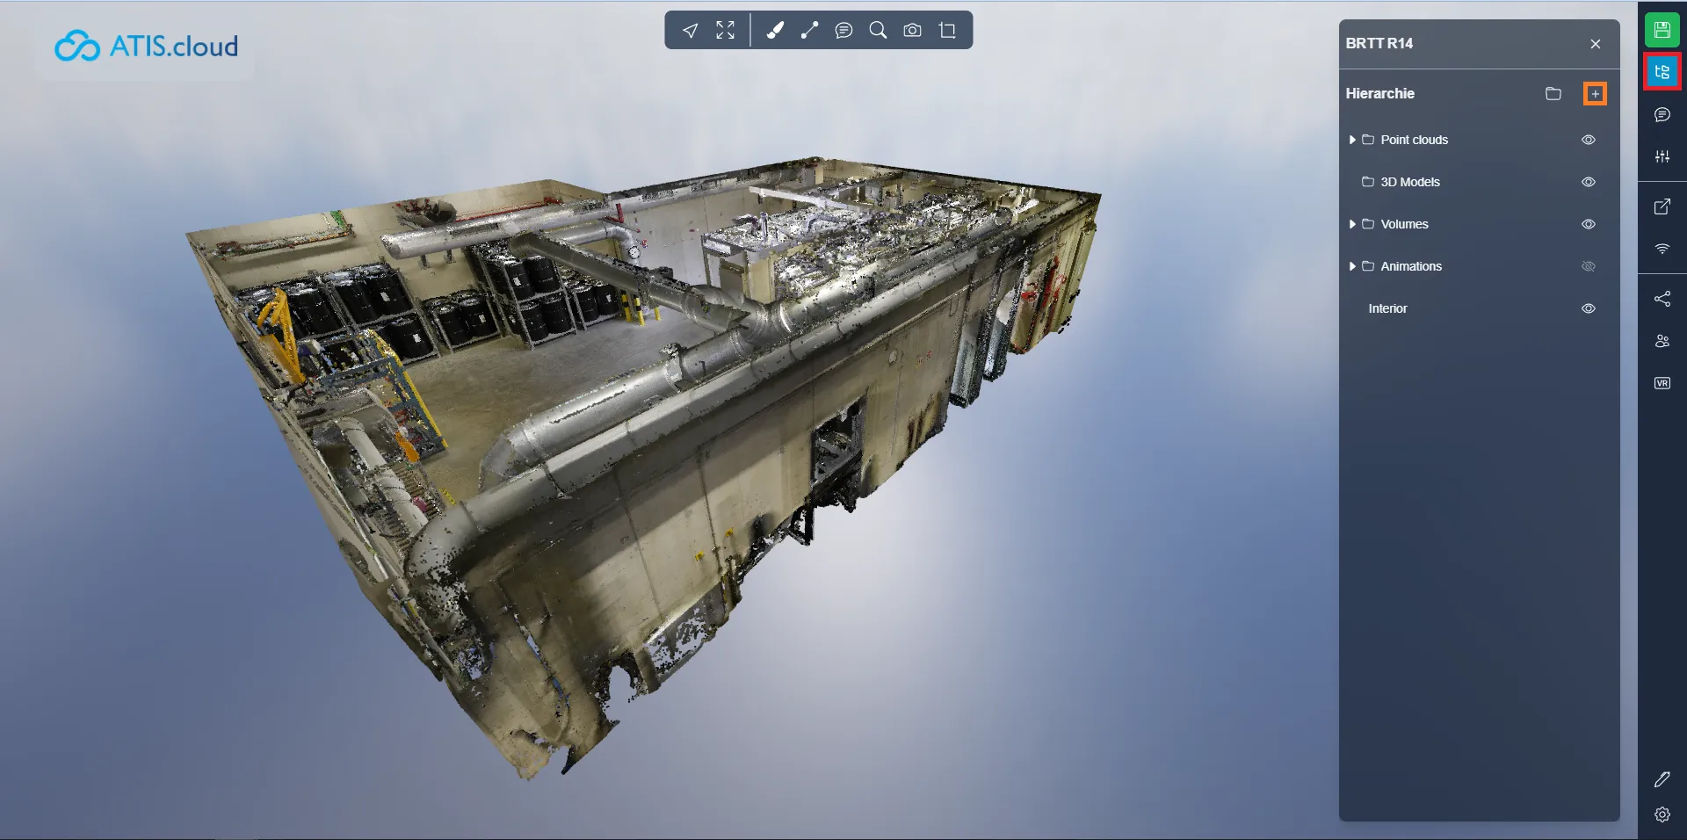1687x840 pixels.
Task: Show the hidden Animations folder
Action: [1589, 266]
